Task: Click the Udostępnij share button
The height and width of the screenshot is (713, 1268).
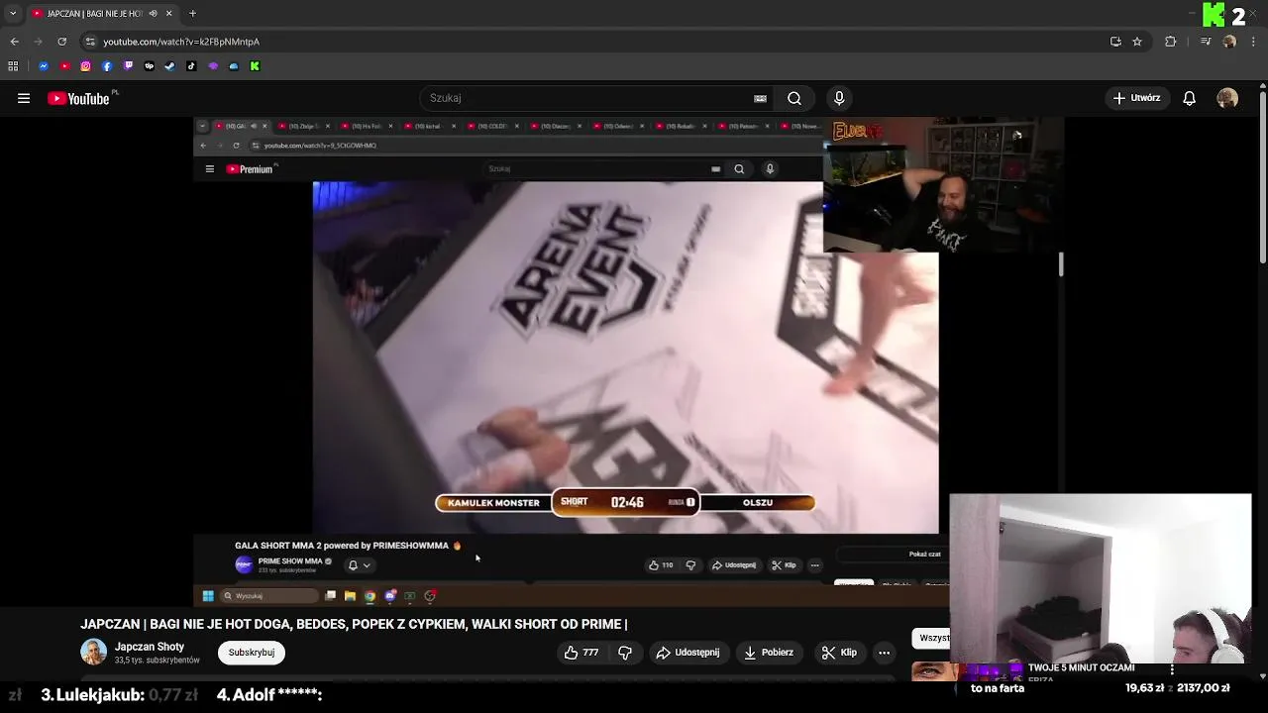Action: pos(688,653)
